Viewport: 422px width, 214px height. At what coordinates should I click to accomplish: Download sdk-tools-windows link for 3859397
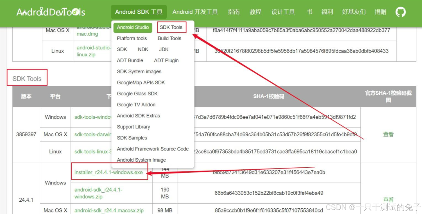pos(93,117)
